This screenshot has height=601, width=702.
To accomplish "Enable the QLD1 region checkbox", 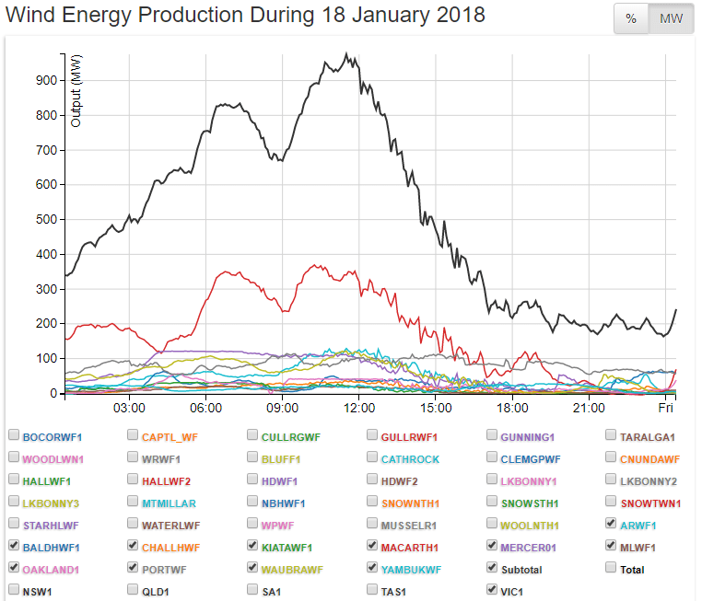I will pos(134,590).
